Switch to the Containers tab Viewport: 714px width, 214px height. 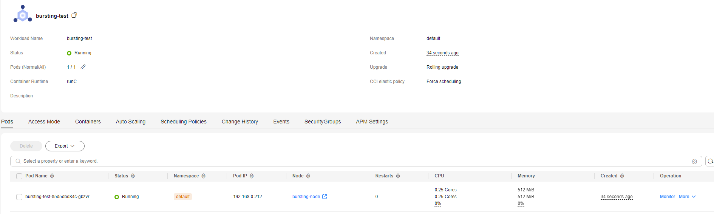pyautogui.click(x=88, y=122)
